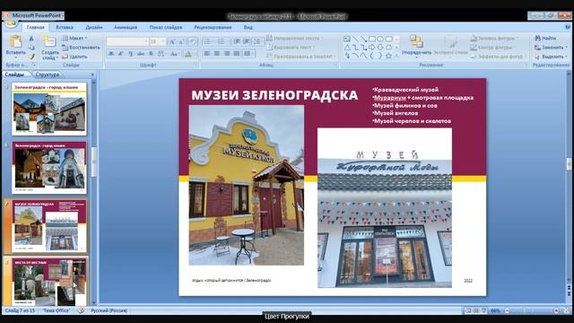Toggle Align Text Right
This screenshot has height=323, width=574.
[227, 54]
